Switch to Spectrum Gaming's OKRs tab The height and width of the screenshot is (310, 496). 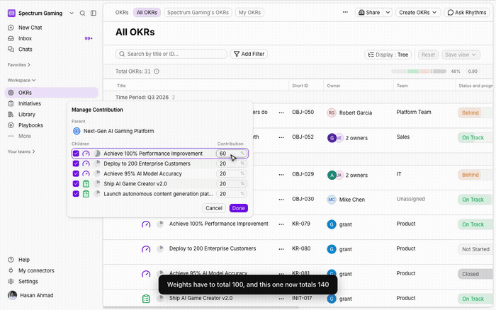click(198, 12)
